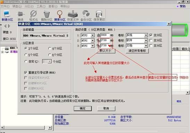Image resolution: width=190 pixels, height=133 pixels.
Task: Open file system dropdown for partition 1
Action: pos(92,35)
